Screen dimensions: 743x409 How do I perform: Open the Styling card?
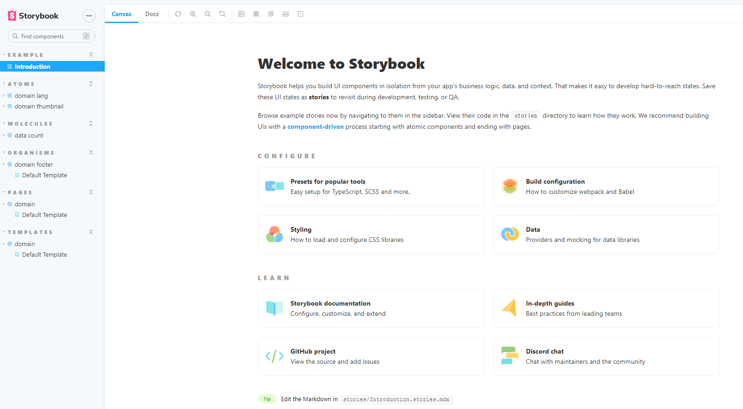click(x=371, y=235)
